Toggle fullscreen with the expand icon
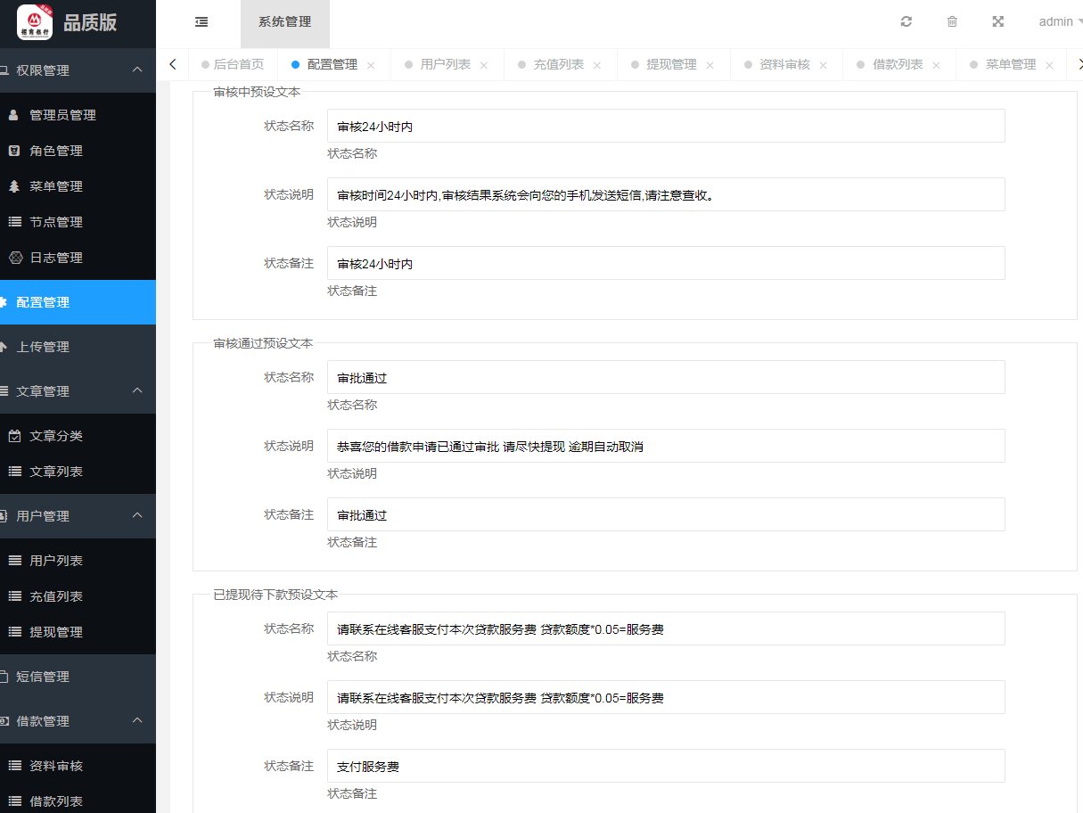This screenshot has height=813, width=1083. [998, 21]
